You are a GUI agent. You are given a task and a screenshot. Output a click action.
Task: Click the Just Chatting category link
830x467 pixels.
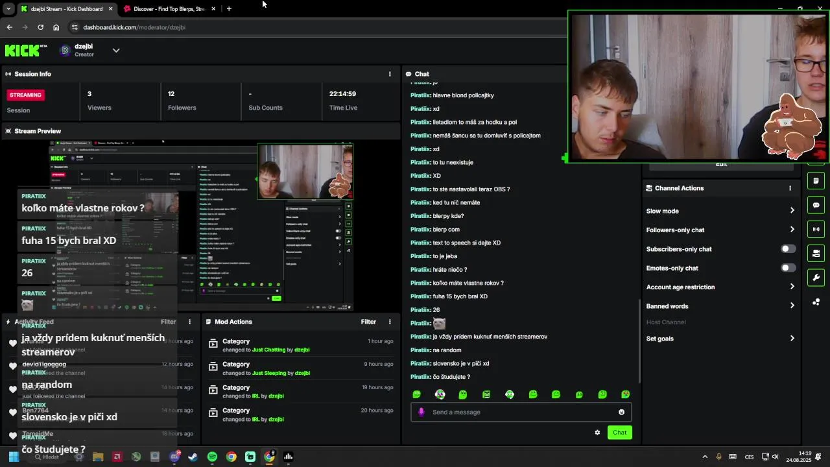pyautogui.click(x=269, y=350)
